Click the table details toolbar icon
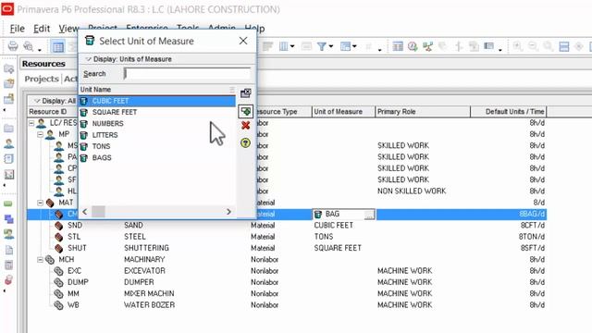This screenshot has width=592, height=333. point(398,46)
